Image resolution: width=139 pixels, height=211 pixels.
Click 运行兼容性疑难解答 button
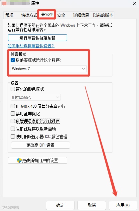[38, 38]
